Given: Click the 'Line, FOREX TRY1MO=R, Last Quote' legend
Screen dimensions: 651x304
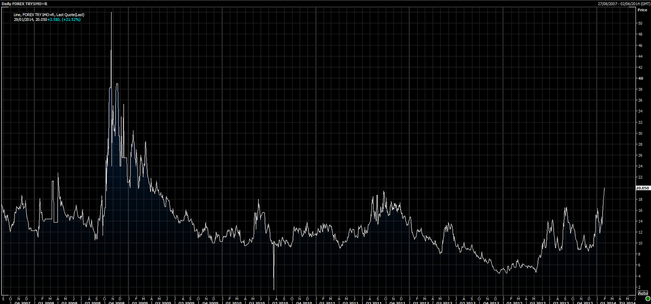Looking at the screenshot, I should click(49, 15).
